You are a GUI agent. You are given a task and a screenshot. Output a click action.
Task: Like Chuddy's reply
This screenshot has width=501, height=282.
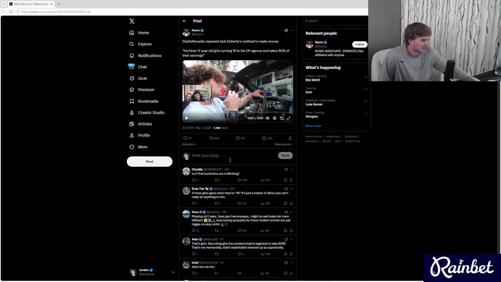(x=243, y=180)
